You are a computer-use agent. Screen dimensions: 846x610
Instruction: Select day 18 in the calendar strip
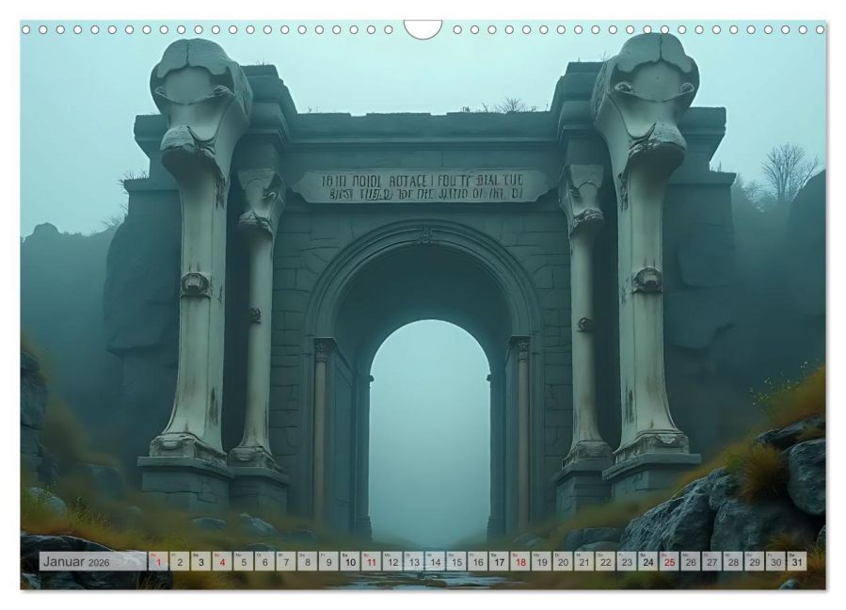[x=520, y=561]
